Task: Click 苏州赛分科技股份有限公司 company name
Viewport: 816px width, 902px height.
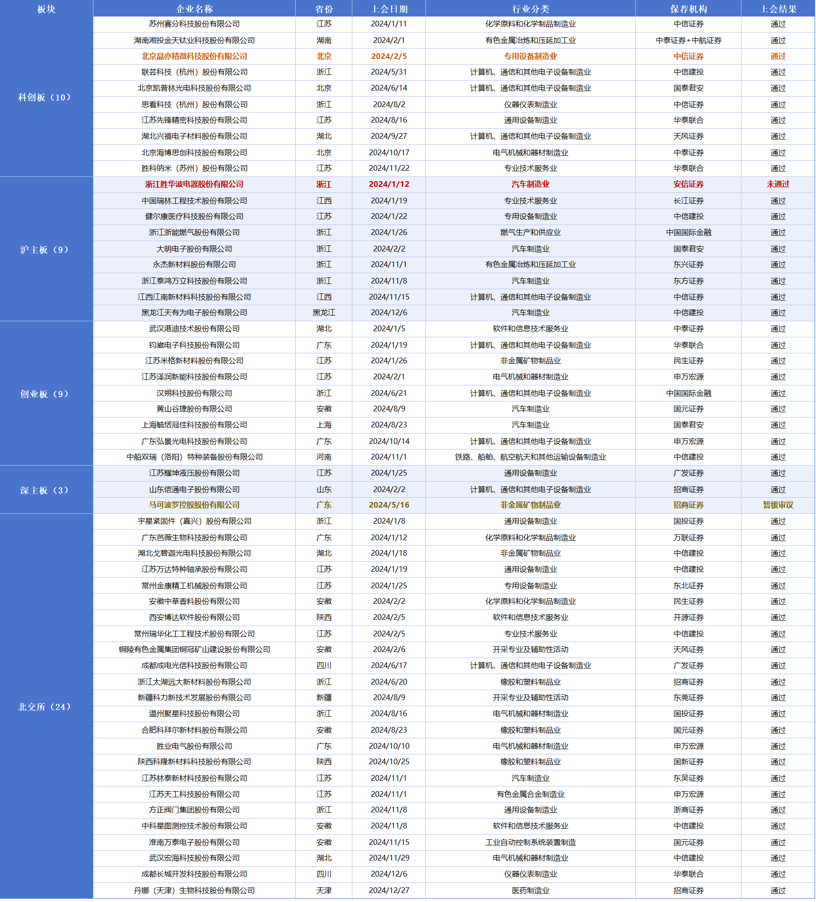Action: pyautogui.click(x=194, y=24)
